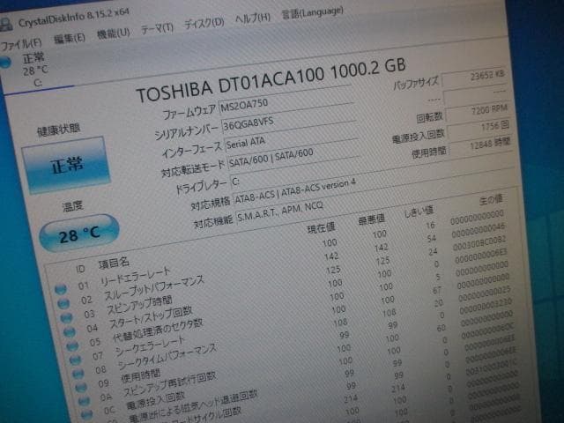Open the ファイル(F) menu
The height and width of the screenshot is (423, 564).
pyautogui.click(x=21, y=41)
